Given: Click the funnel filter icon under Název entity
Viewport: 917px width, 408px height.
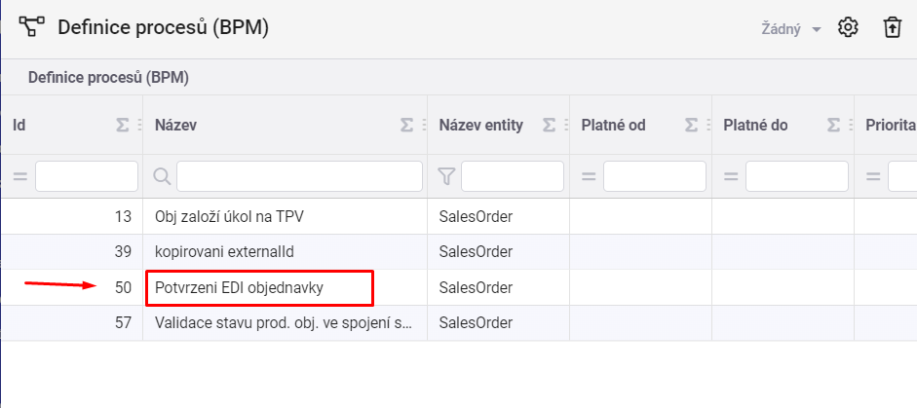Looking at the screenshot, I should [446, 176].
